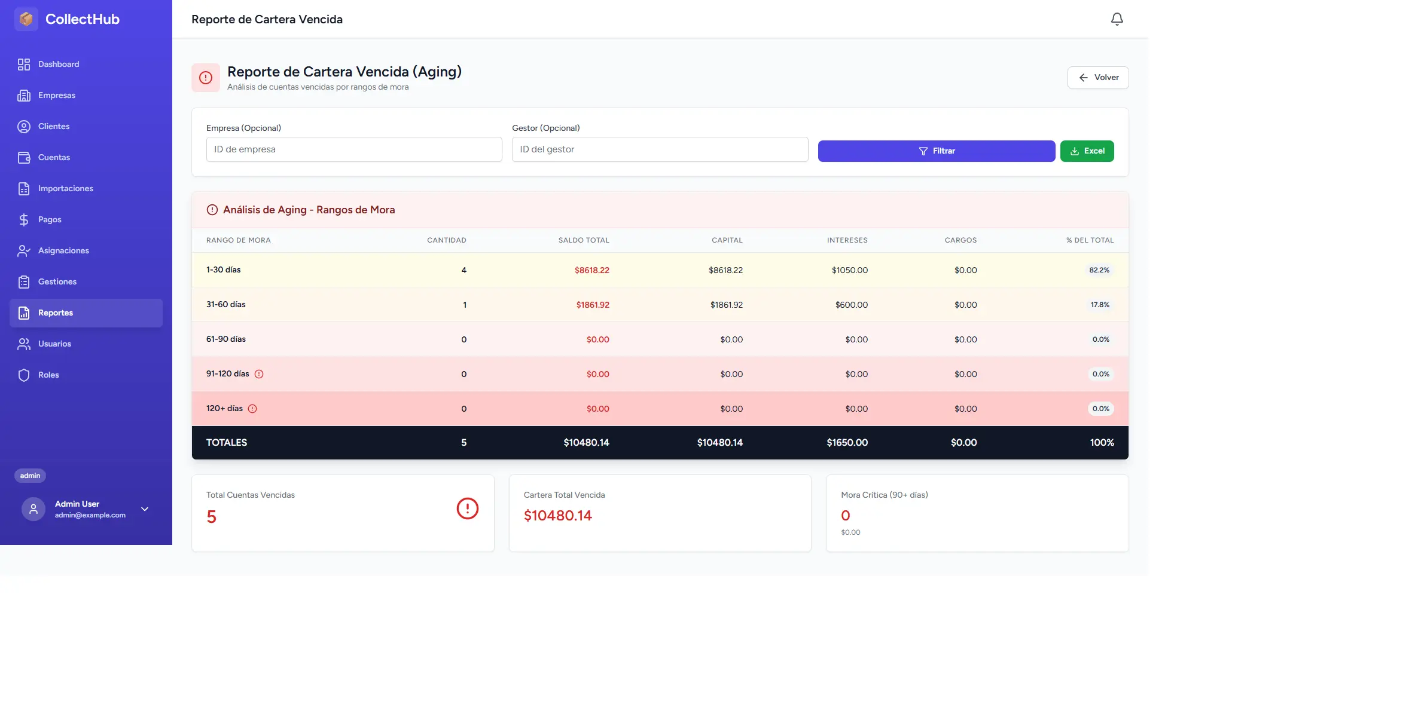Expand the Admin User account menu chevron
1421x720 pixels.
coord(145,509)
